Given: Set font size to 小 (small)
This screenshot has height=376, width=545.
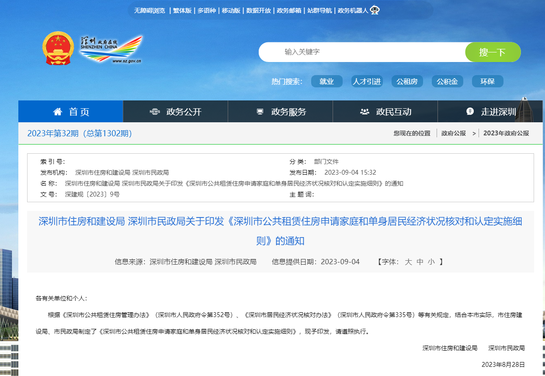Looking at the screenshot, I should (431, 262).
